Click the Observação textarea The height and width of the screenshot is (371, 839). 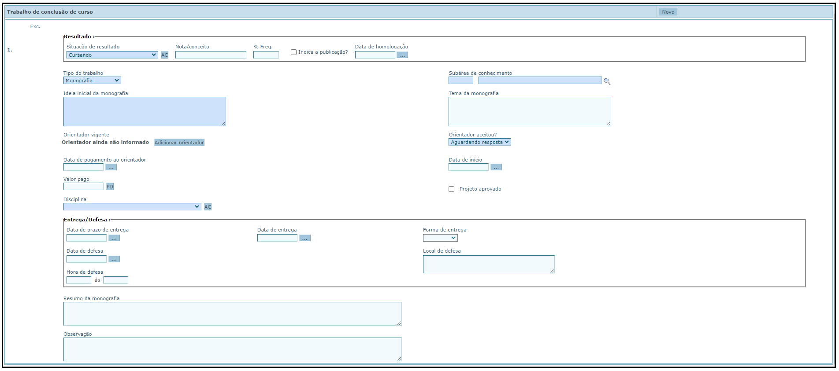click(233, 349)
